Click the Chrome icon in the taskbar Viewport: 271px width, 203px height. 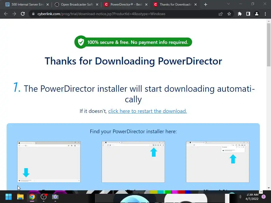(32, 197)
